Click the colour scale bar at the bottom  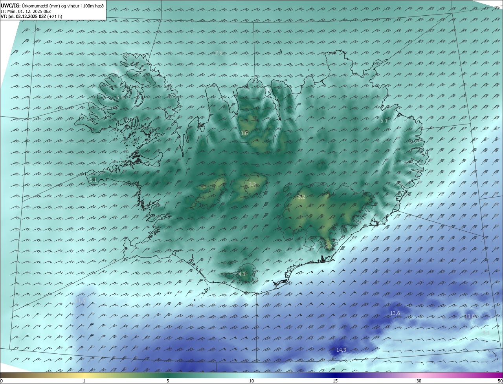point(251,375)
